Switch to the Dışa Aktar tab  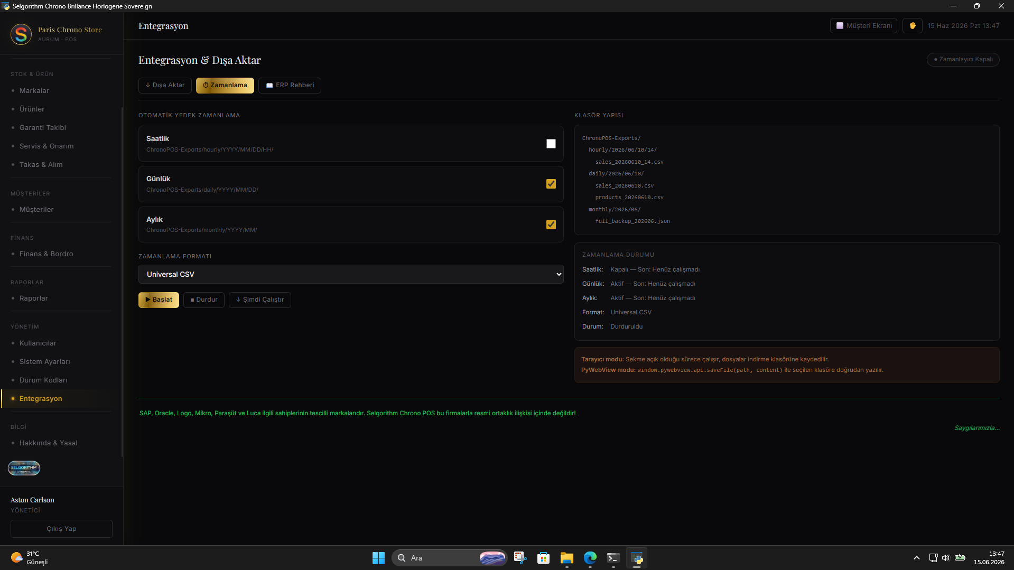pyautogui.click(x=165, y=85)
